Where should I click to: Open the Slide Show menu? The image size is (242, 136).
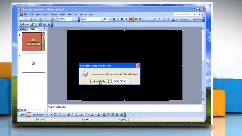pyautogui.click(x=72, y=14)
